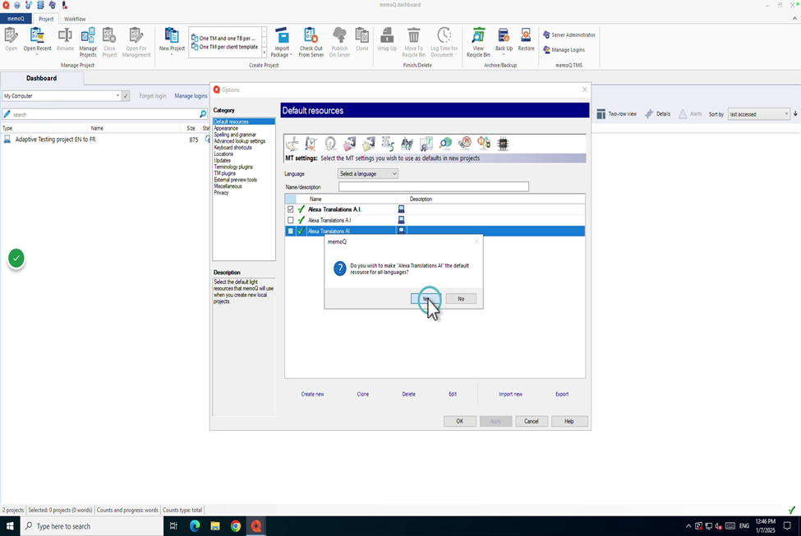Image resolution: width=801 pixels, height=536 pixels.
Task: Click the Create new link
Action: click(312, 394)
